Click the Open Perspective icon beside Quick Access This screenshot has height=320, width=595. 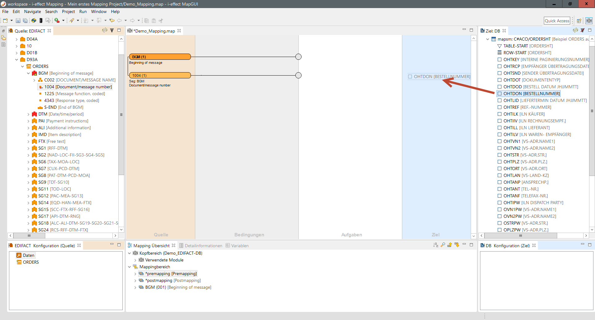(x=579, y=21)
